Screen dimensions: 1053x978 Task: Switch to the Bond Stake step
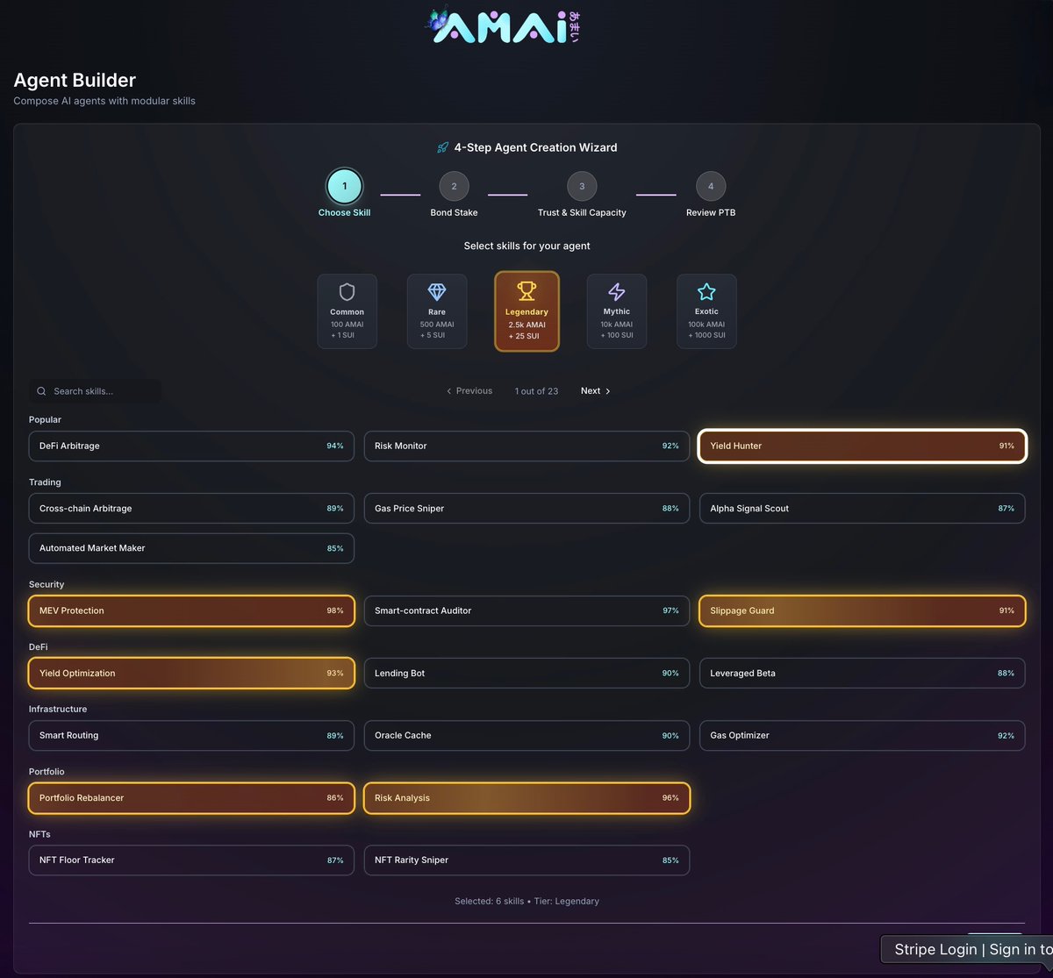coord(454,186)
